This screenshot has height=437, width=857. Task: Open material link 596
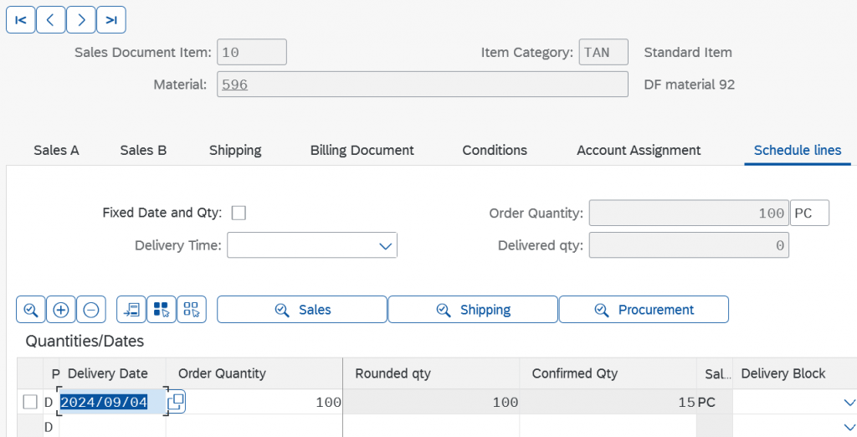[x=235, y=85]
